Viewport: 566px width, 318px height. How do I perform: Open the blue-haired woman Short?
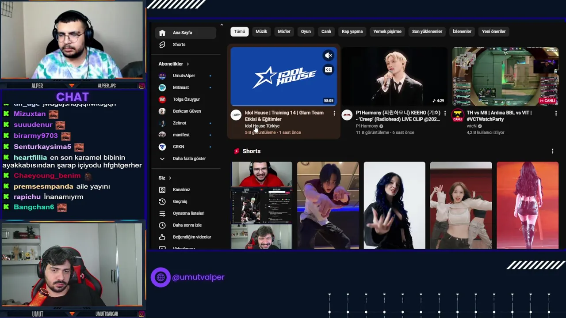click(x=394, y=205)
